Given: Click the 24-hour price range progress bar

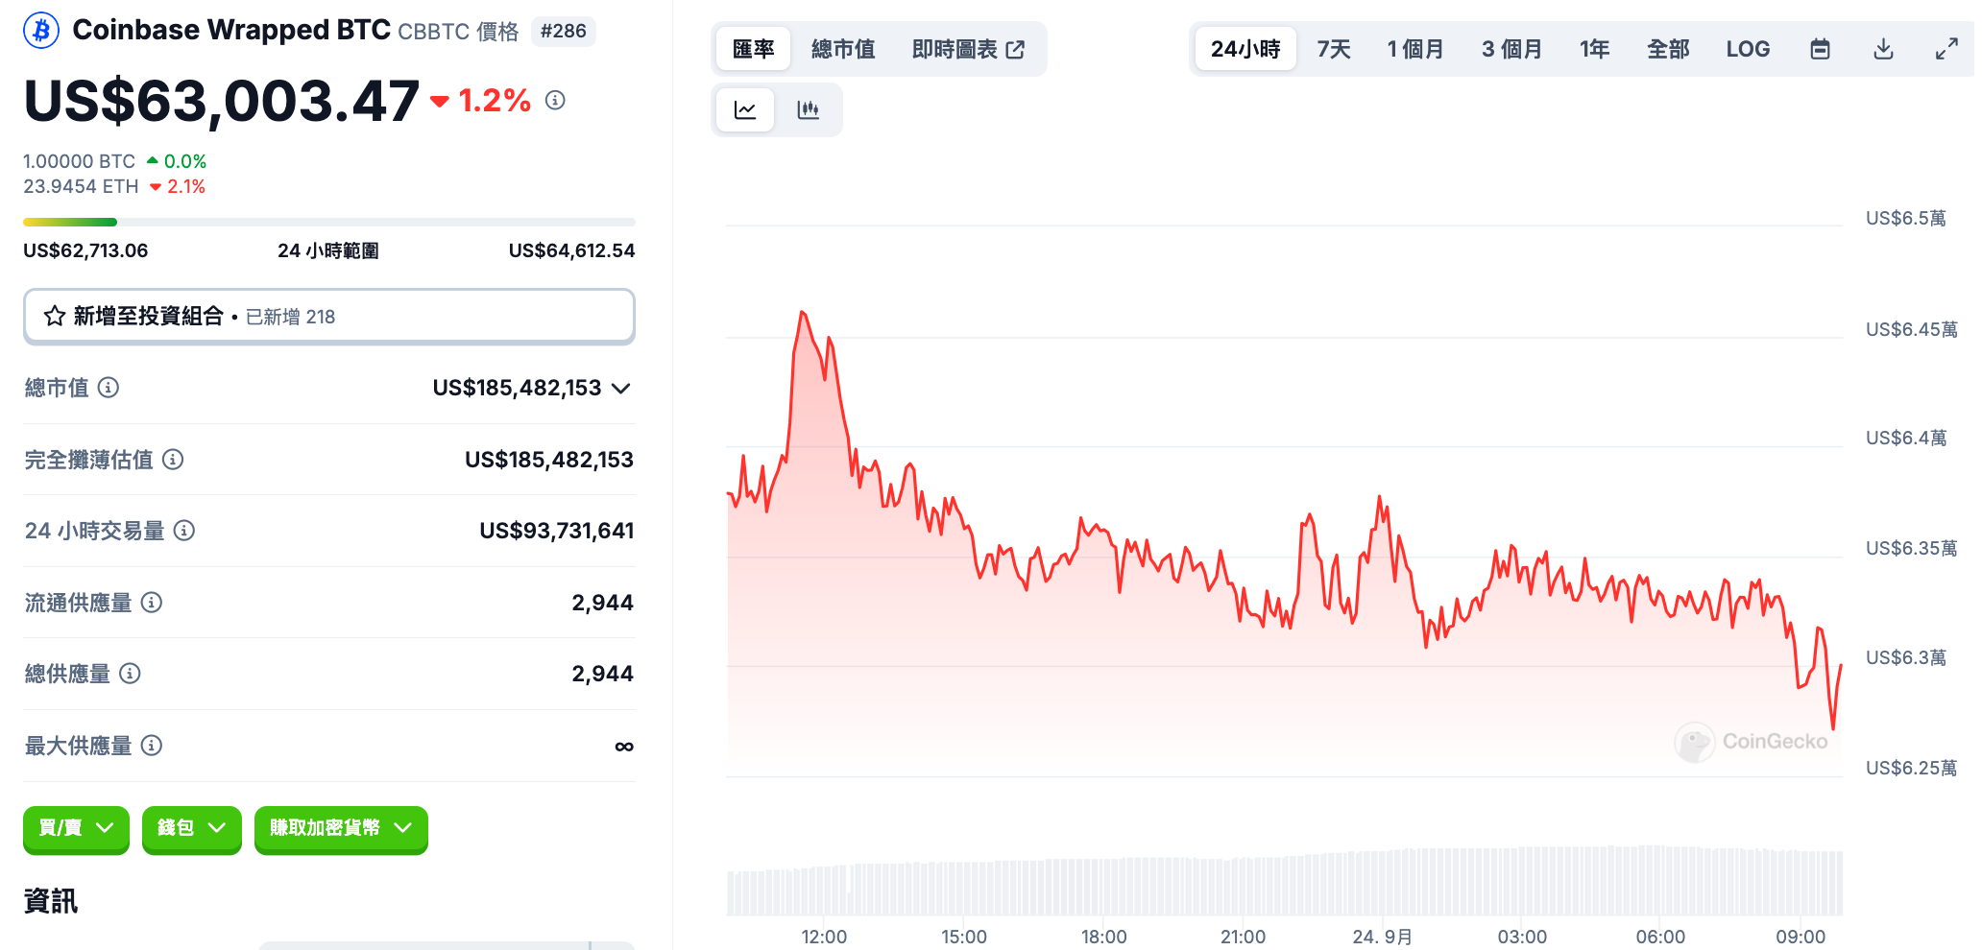Looking at the screenshot, I should (329, 222).
